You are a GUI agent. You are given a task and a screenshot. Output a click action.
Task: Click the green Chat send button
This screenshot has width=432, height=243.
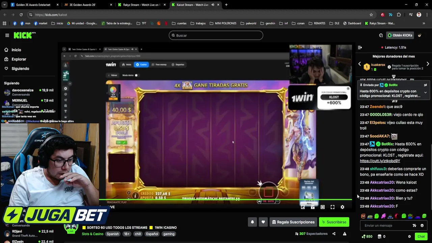[421, 237]
